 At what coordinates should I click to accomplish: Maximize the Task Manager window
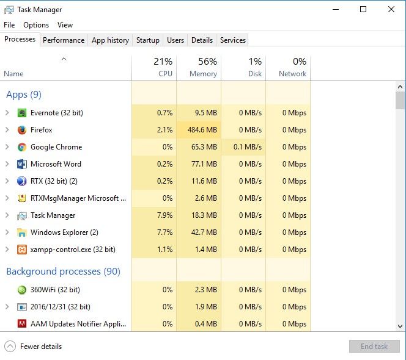(363, 10)
